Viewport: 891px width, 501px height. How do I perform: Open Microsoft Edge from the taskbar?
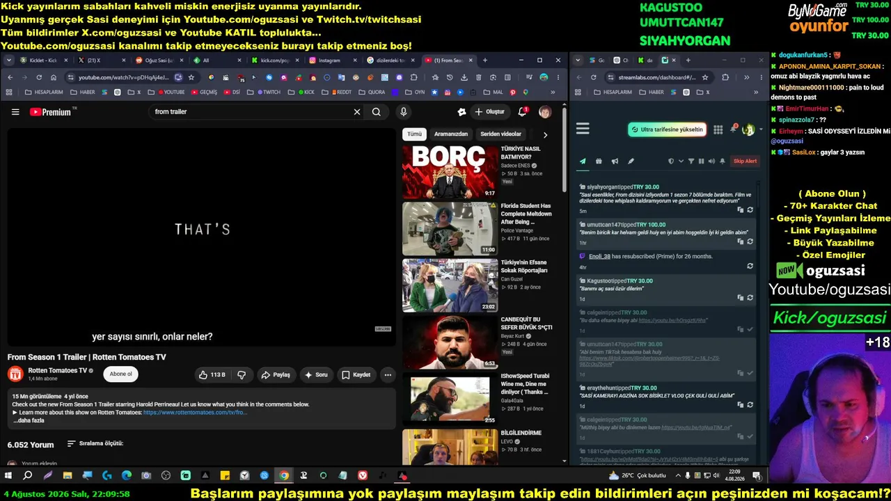coord(127,476)
